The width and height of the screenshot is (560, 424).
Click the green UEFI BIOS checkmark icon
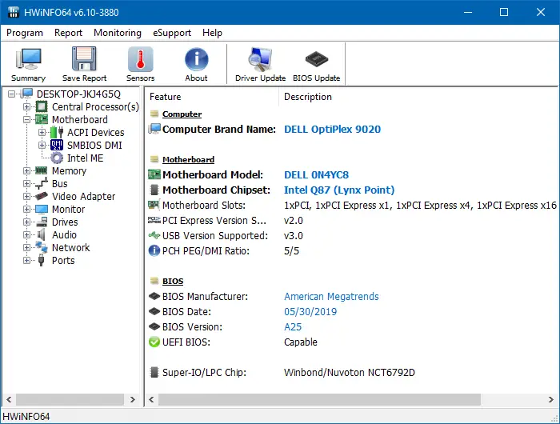coord(154,342)
